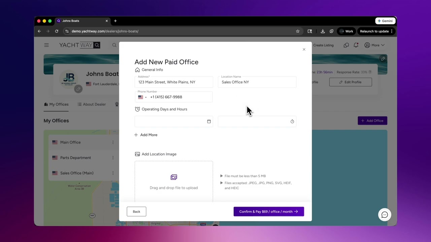
Task: Open the hamburger navigation menu
Action: (x=46, y=45)
